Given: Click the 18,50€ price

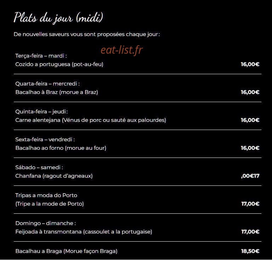Looking at the screenshot, I should click(250, 251).
